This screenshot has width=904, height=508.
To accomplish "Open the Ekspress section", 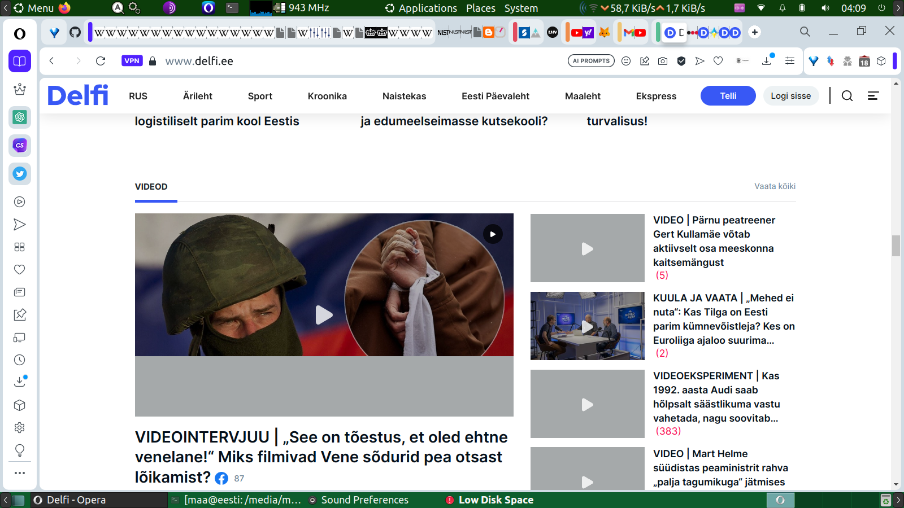I will coord(656,96).
